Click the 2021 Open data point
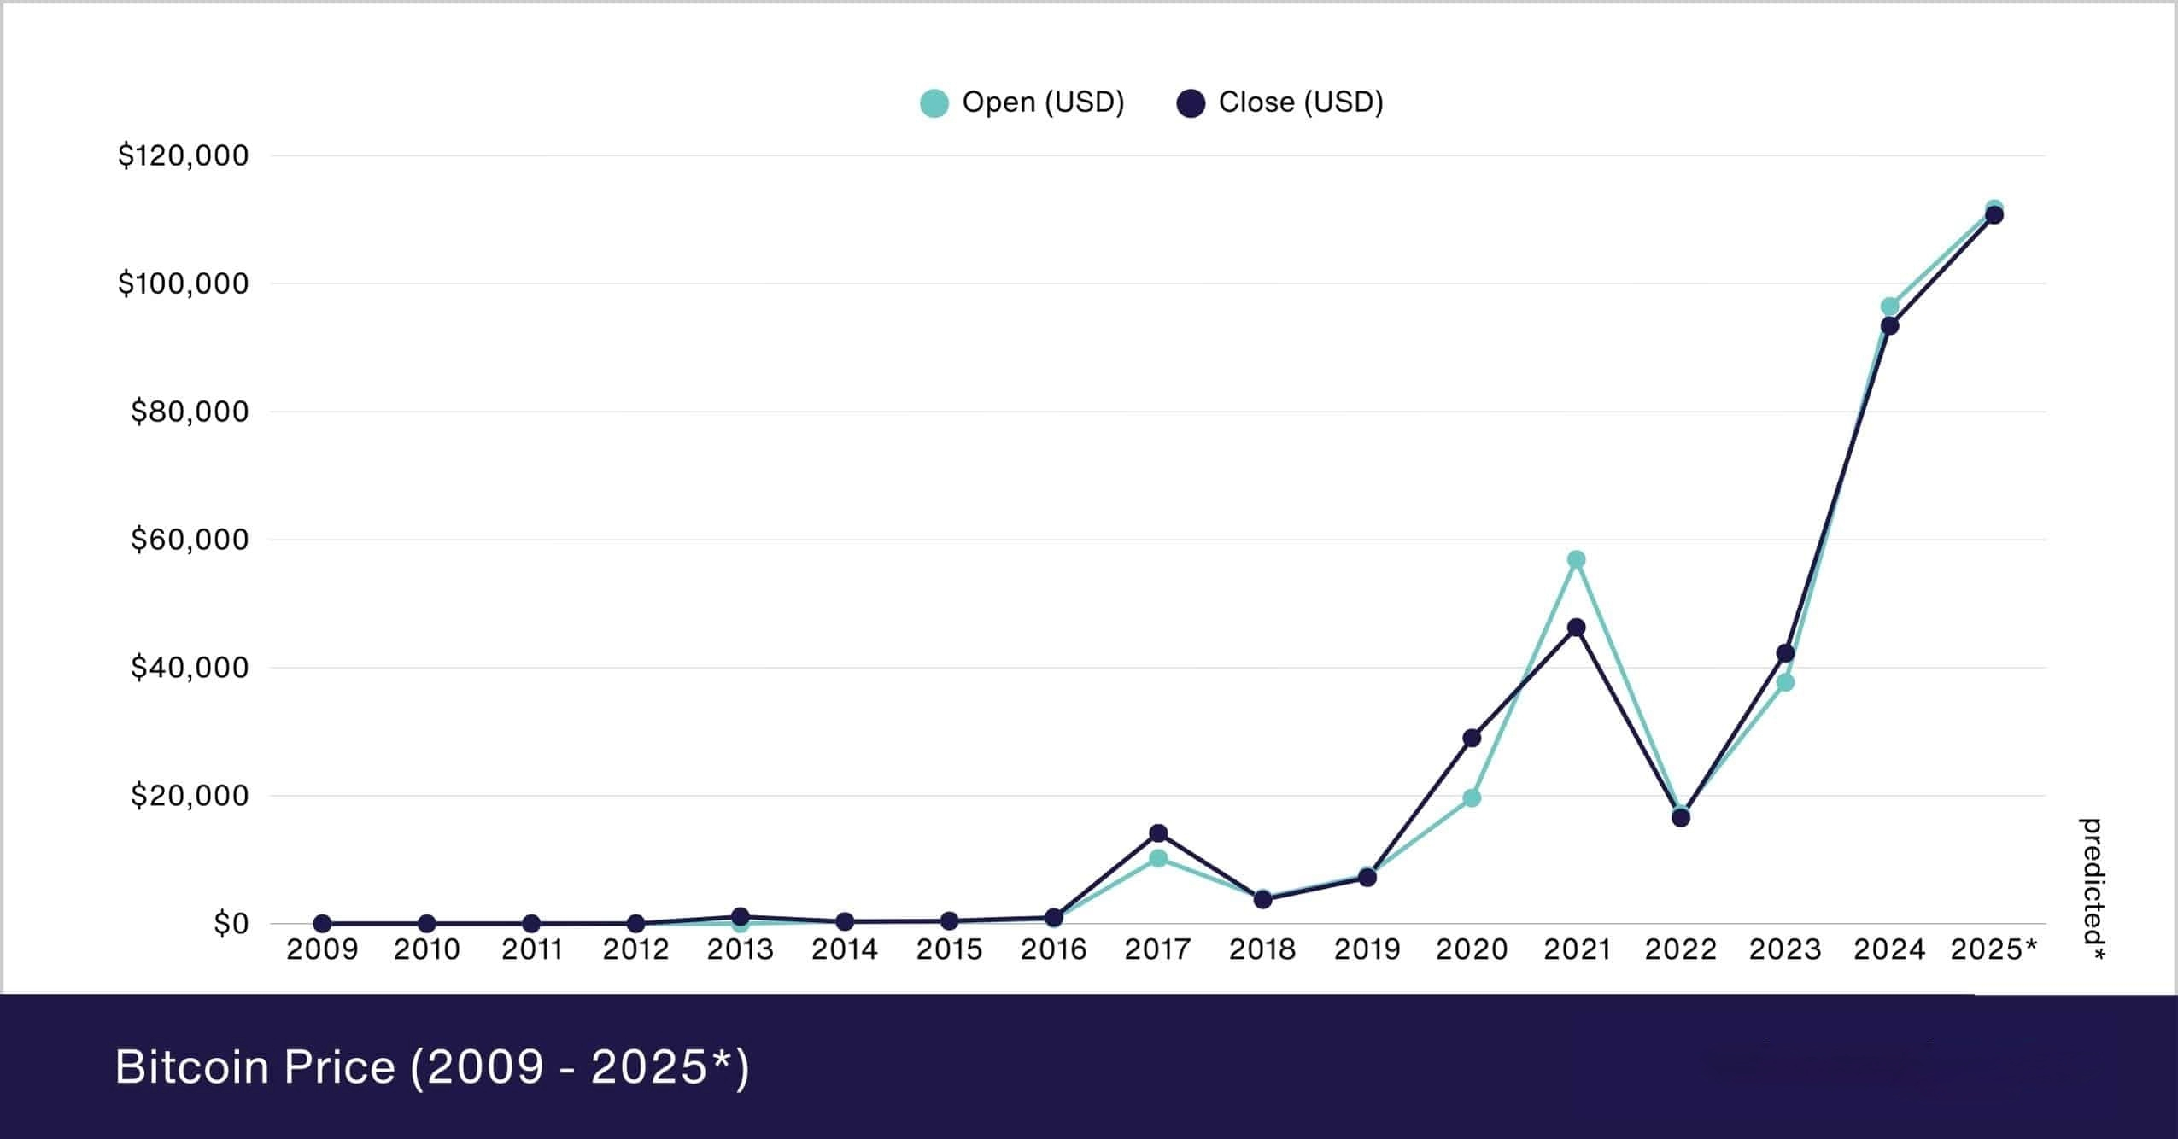2178x1139 pixels. 1577,560
